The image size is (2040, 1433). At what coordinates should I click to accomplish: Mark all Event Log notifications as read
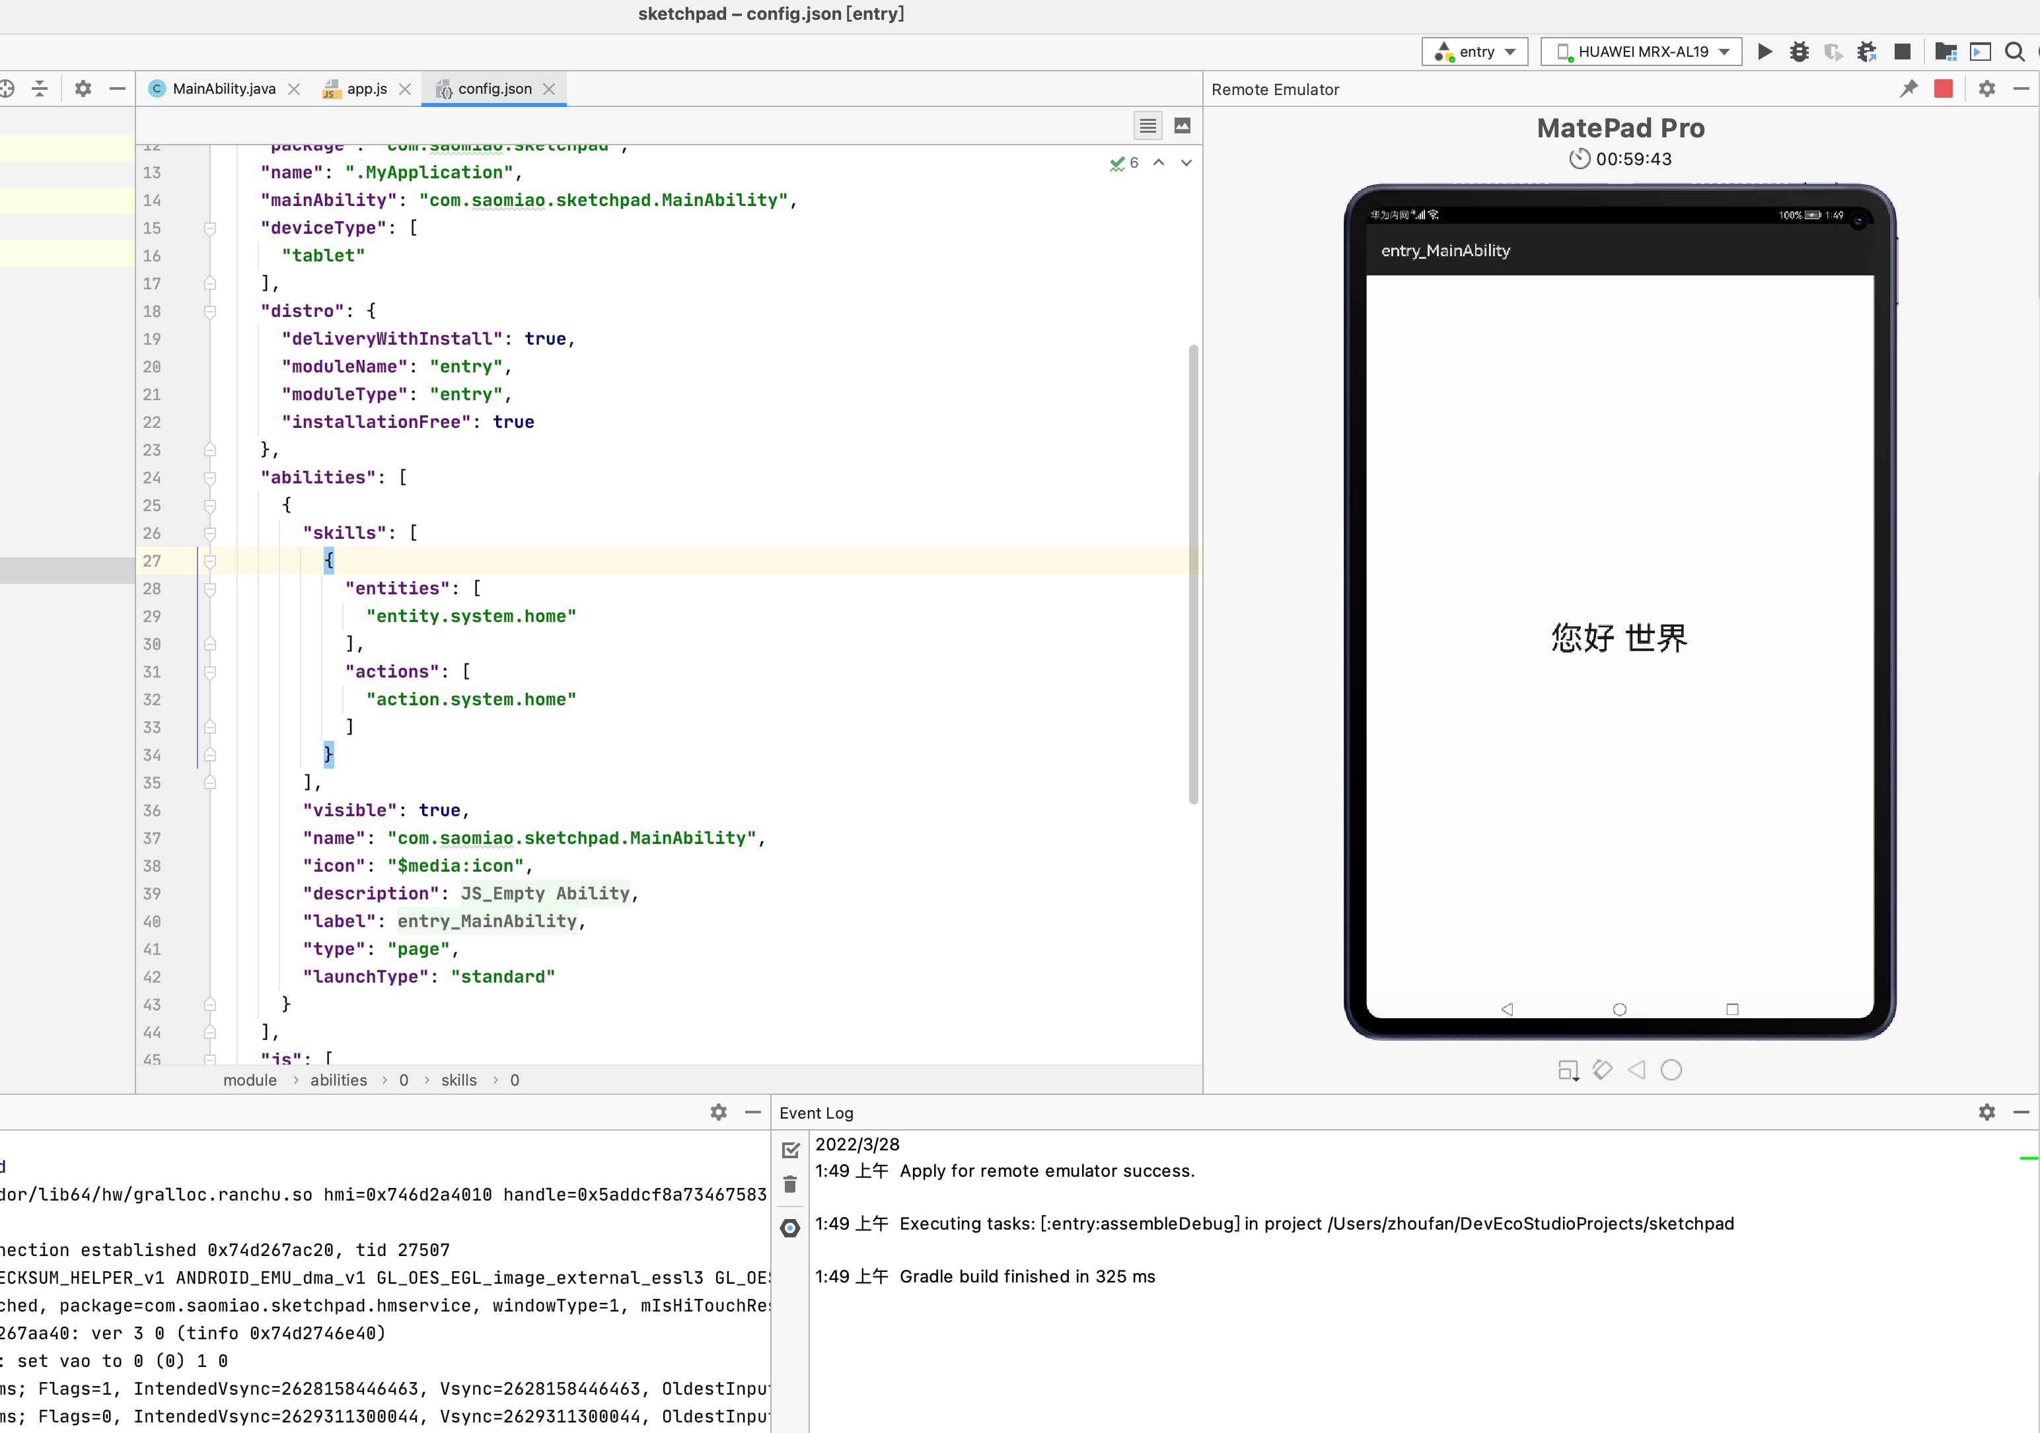pos(790,1150)
